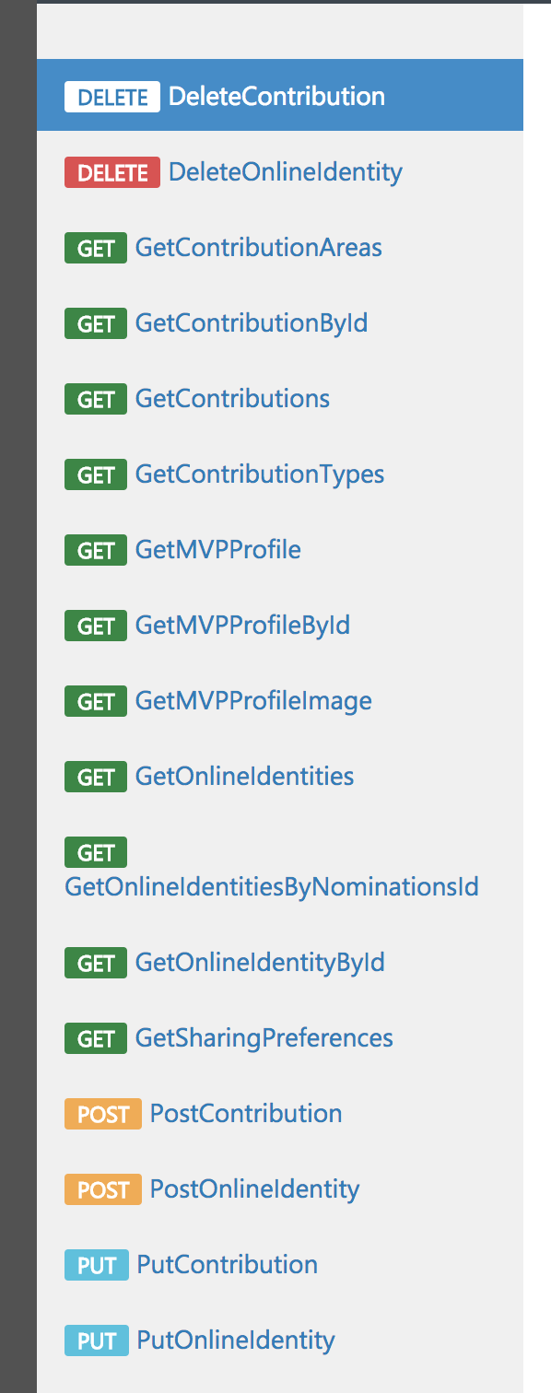Click the GET badge beside GetOnlineIdentities
The height and width of the screenshot is (1393, 551).
coord(95,776)
